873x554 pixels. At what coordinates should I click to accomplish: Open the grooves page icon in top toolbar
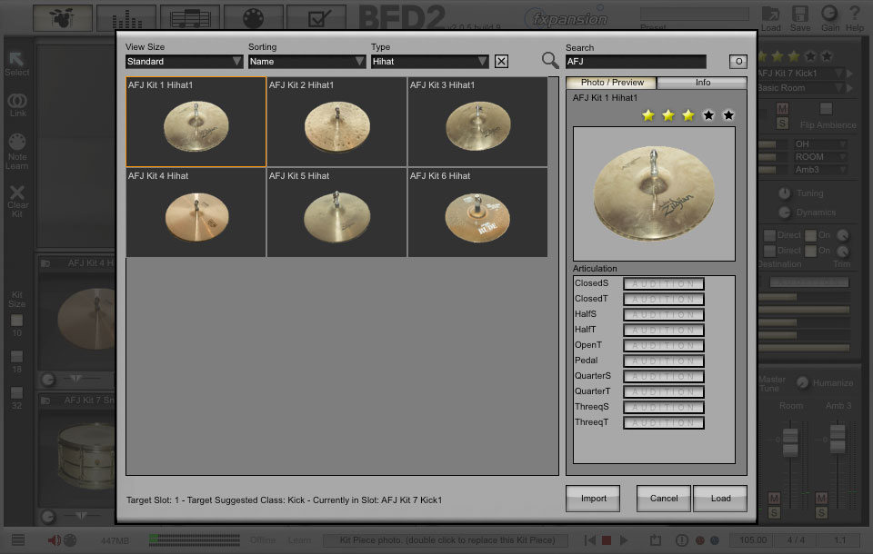190,18
